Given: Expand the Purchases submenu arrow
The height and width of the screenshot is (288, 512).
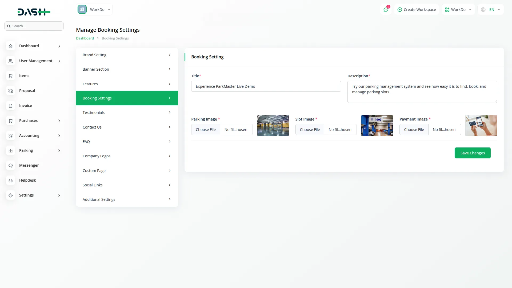Looking at the screenshot, I should (x=59, y=121).
